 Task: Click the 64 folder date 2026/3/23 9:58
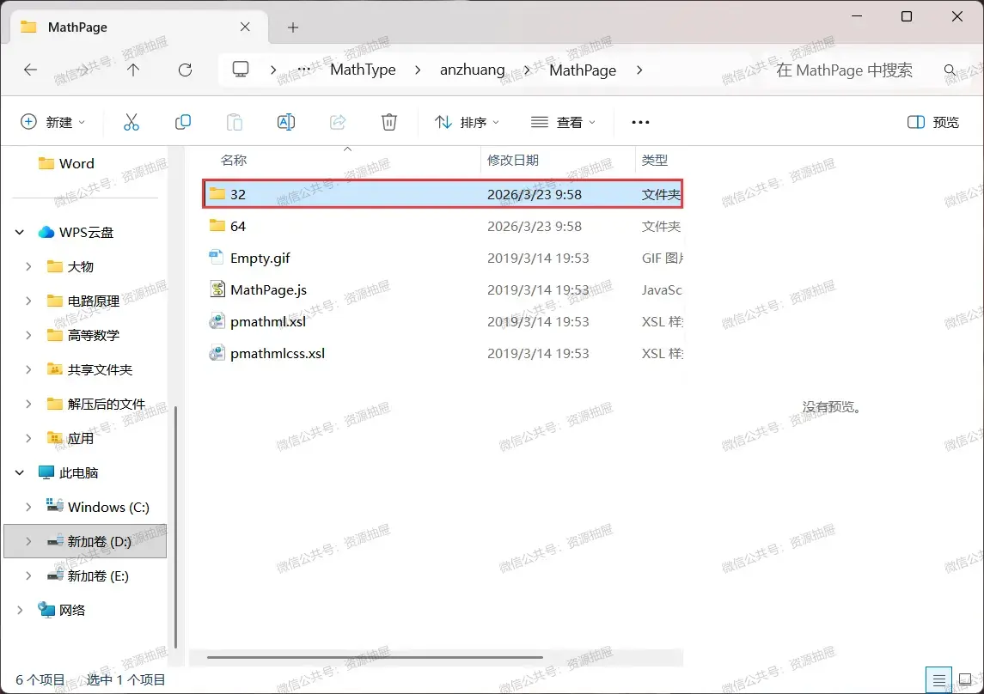[534, 226]
